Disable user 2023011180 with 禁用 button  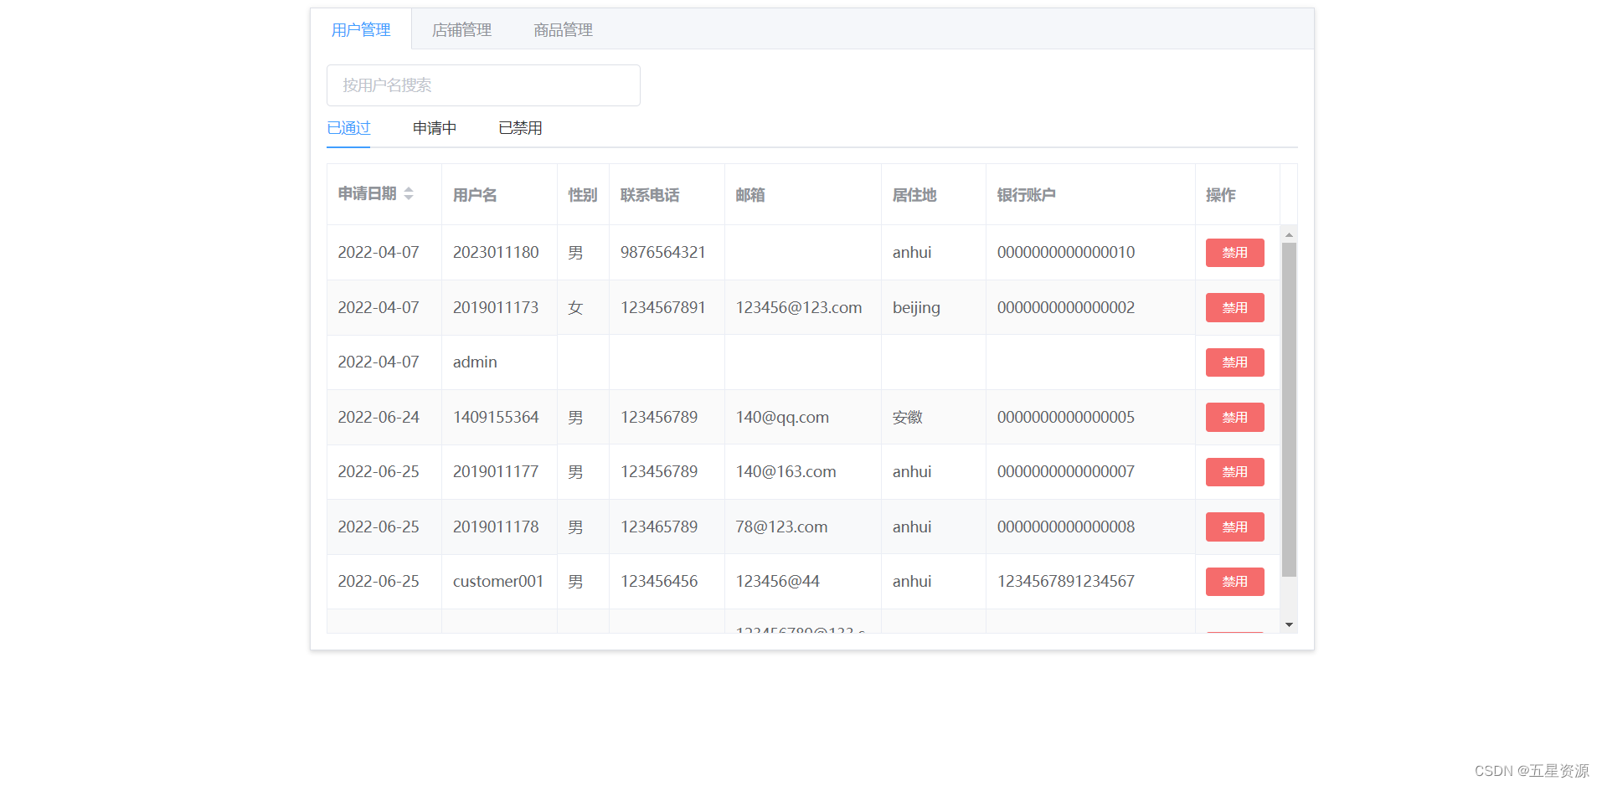[1234, 252]
